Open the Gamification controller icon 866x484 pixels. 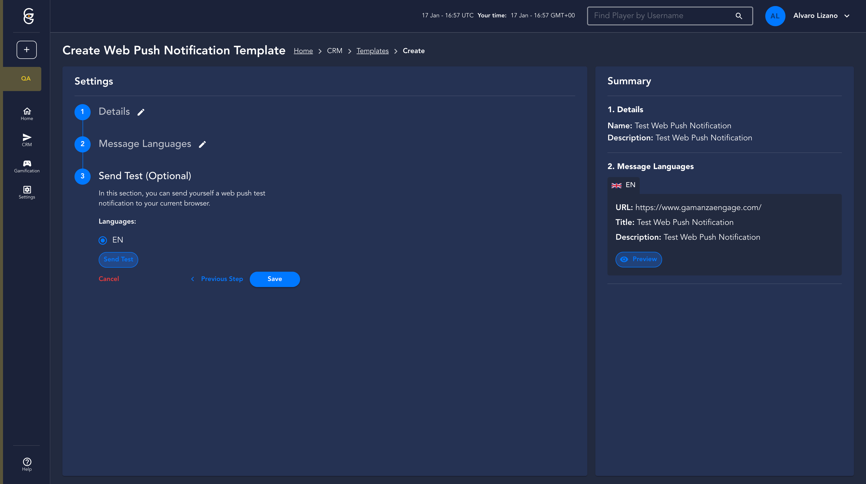pos(27,166)
